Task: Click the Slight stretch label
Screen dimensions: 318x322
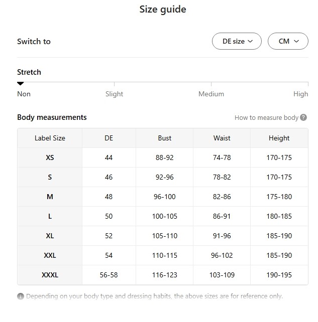Action: pos(114,94)
